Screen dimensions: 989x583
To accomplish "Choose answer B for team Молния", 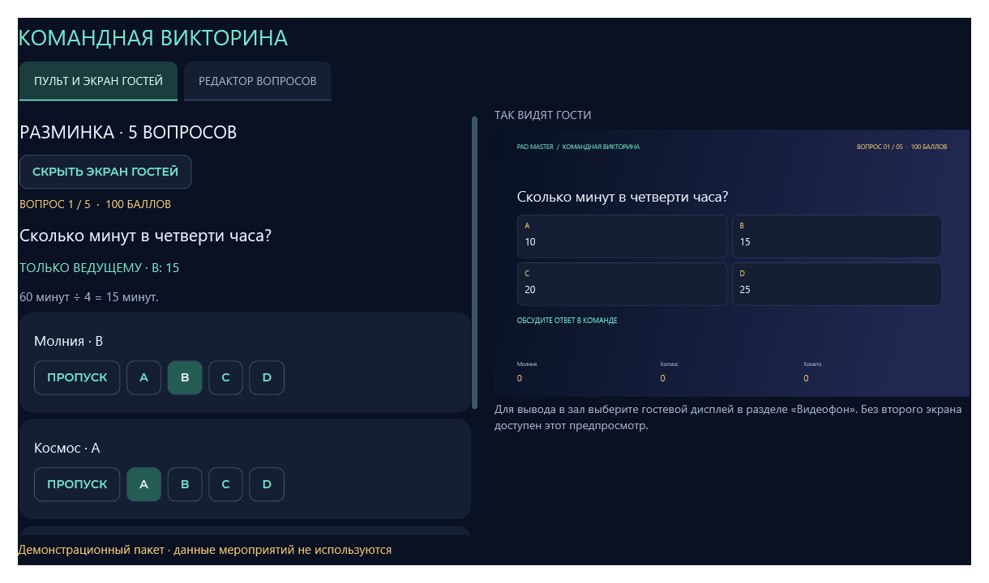I will (185, 377).
